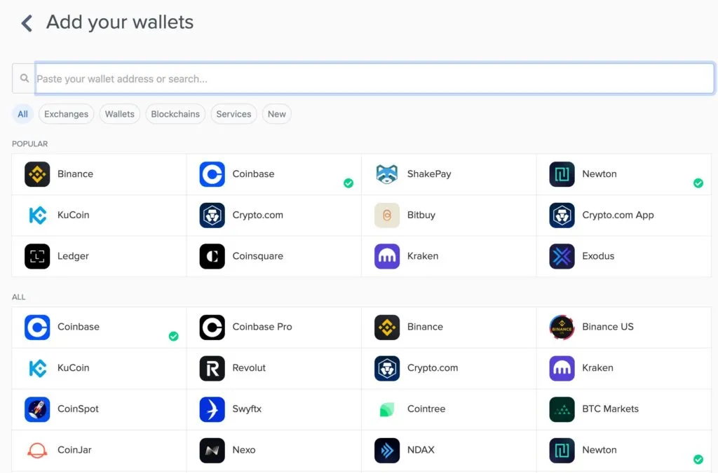Image resolution: width=718 pixels, height=473 pixels.
Task: Select the Swyftx bird icon
Action: point(212,409)
